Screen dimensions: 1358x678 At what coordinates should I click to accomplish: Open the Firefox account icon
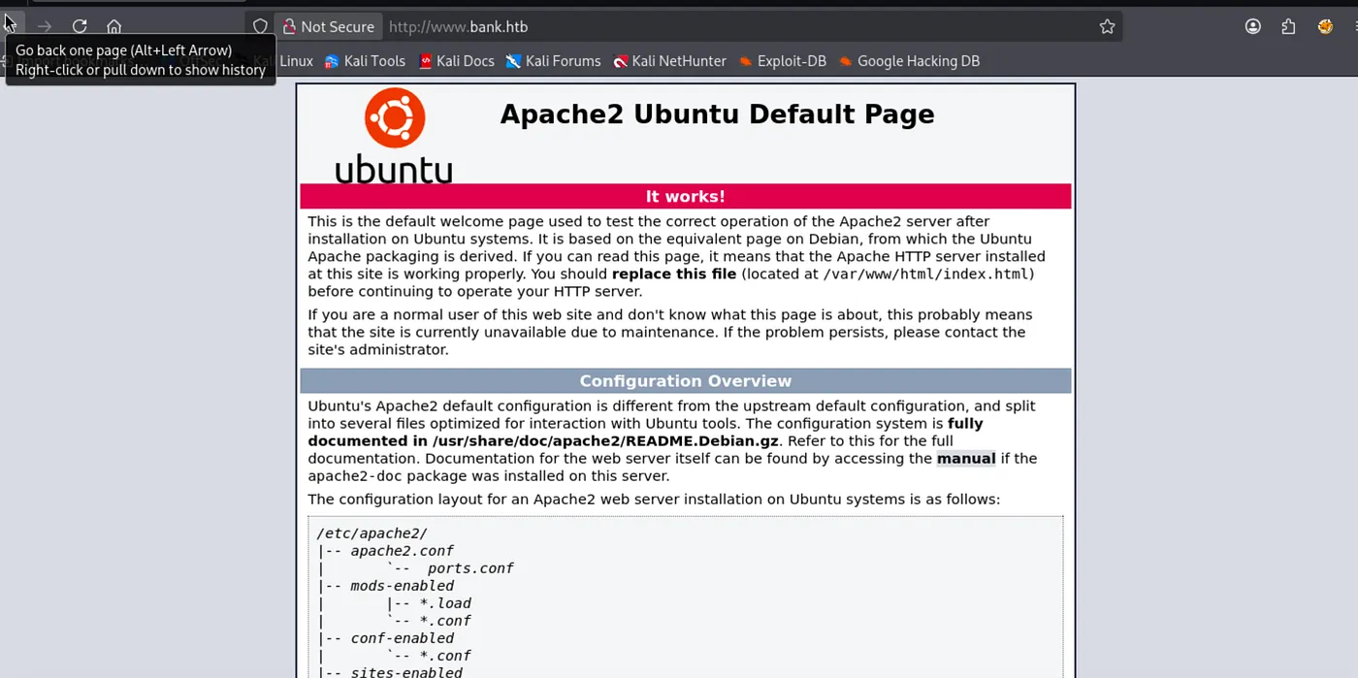(x=1253, y=27)
